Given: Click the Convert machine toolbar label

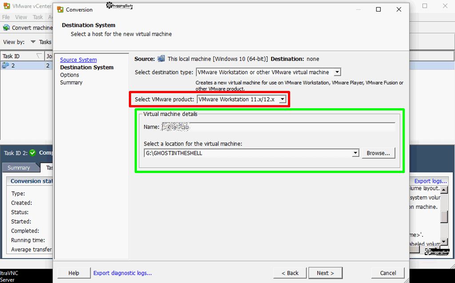Looking at the screenshot, I should click(x=32, y=28).
